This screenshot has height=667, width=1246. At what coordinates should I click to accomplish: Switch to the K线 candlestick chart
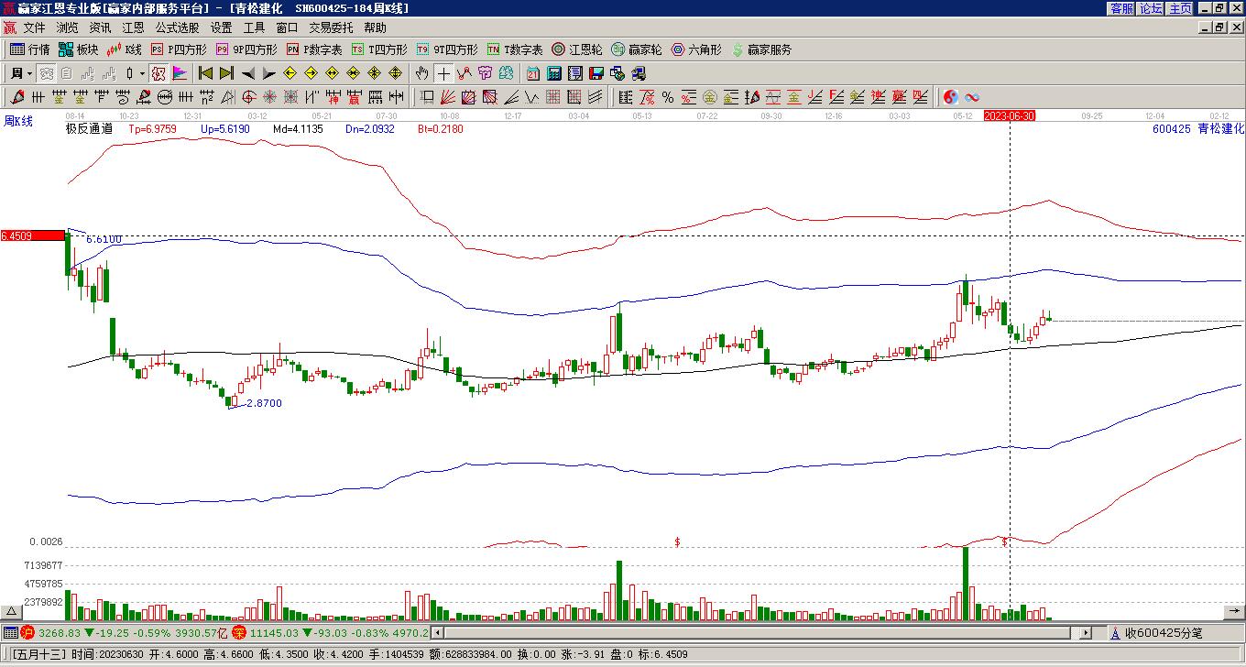pyautogui.click(x=125, y=49)
